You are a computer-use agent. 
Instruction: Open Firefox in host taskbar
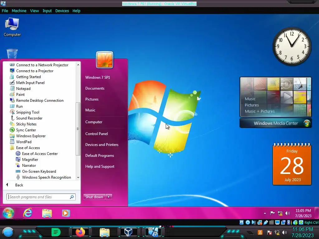(x=80, y=232)
